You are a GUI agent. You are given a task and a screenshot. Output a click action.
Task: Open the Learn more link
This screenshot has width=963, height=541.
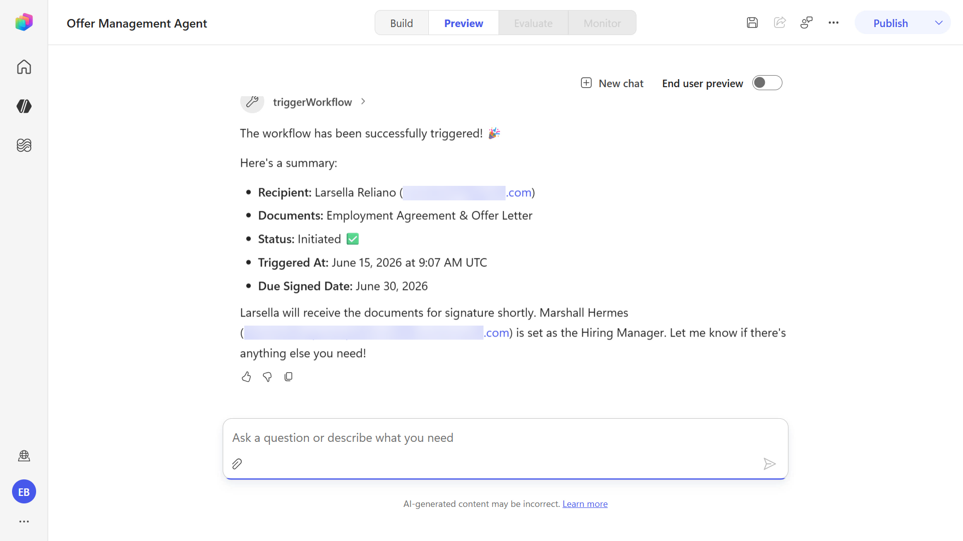[x=585, y=504]
